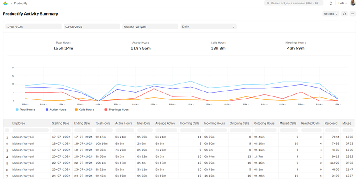Image resolution: width=359 pixels, height=179 pixels.
Task: Filter the Incoming Calls column
Action: pos(191,130)
